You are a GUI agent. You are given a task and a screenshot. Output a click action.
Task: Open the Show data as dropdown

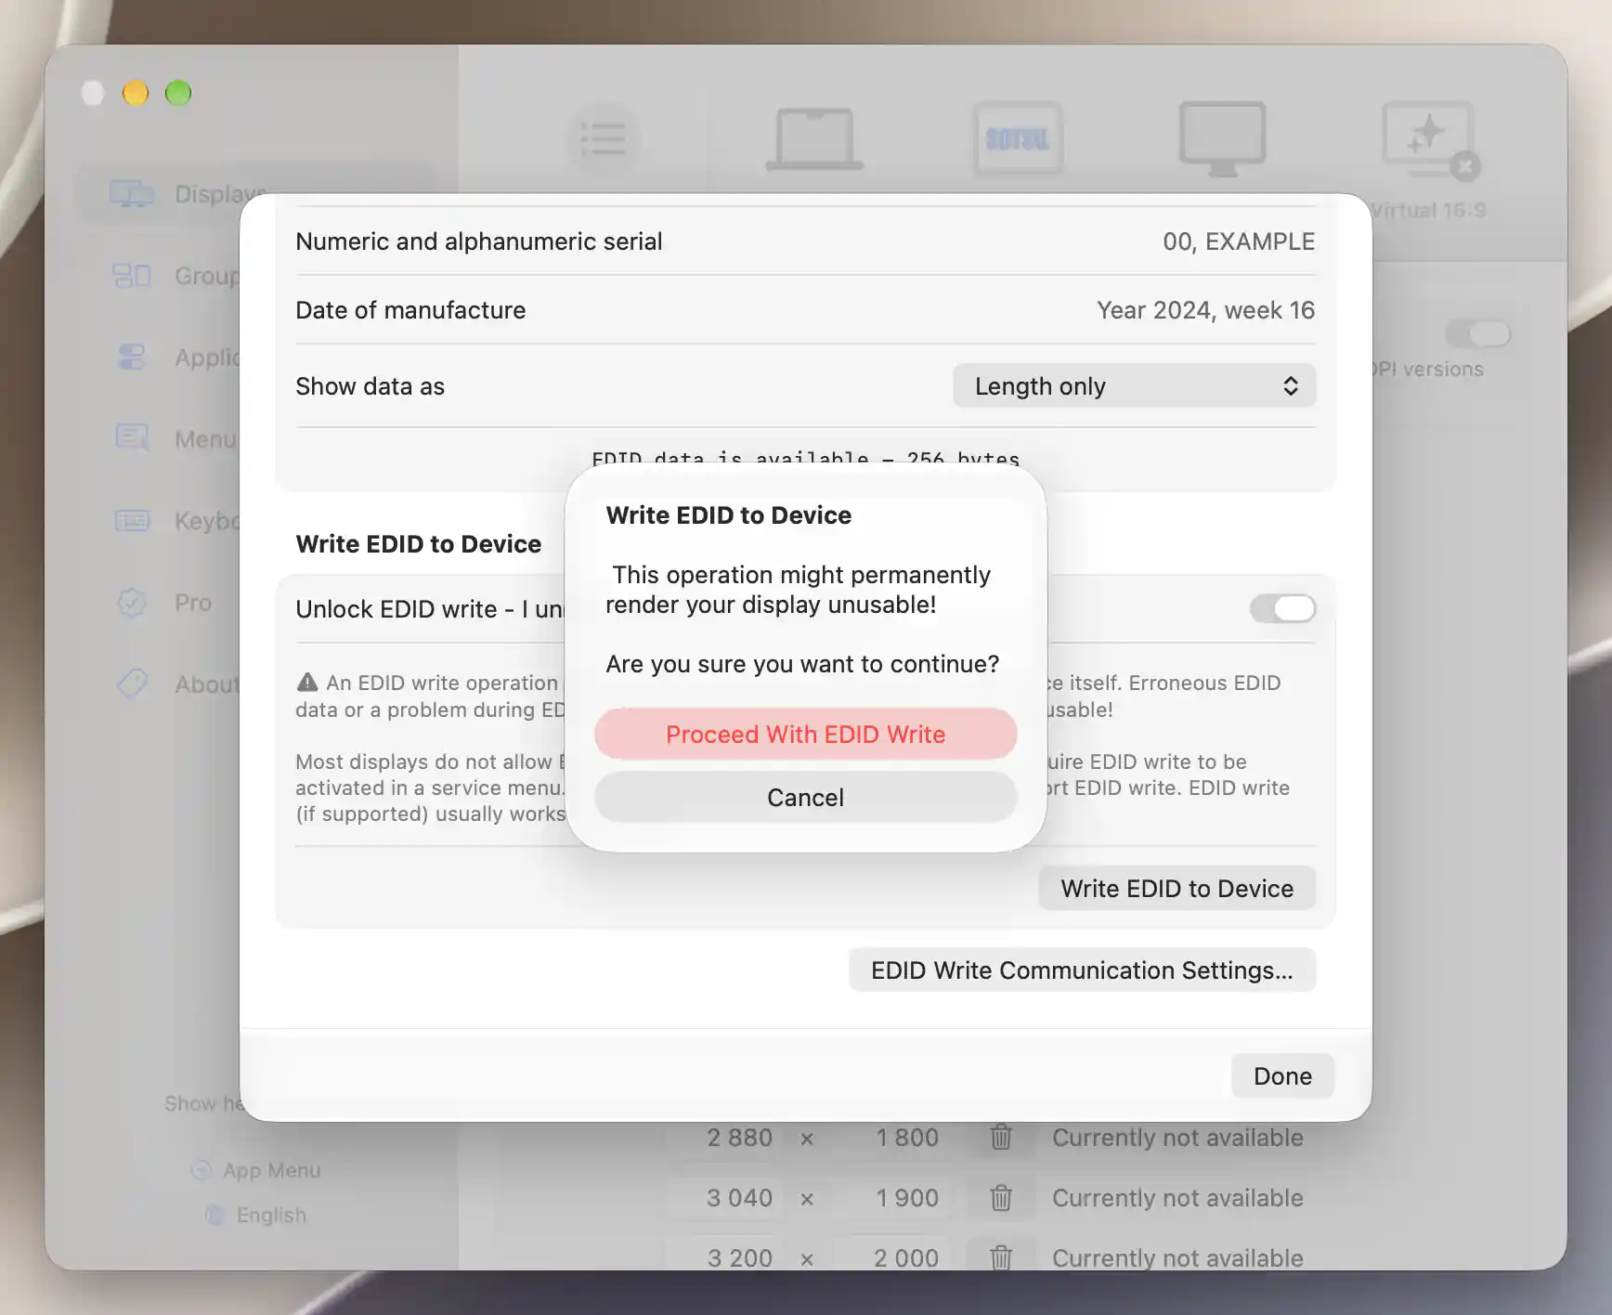(1134, 386)
